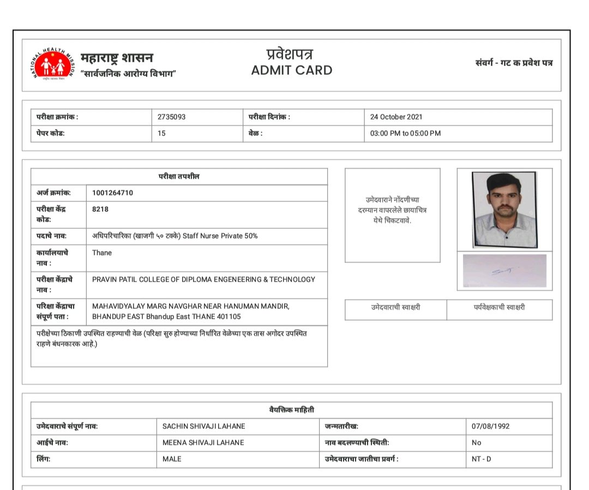
Task: Click the candidate photograph thumbnail
Action: click(504, 210)
